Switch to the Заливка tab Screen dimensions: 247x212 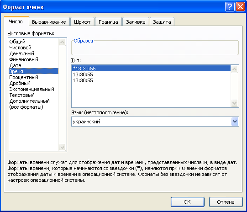point(136,22)
